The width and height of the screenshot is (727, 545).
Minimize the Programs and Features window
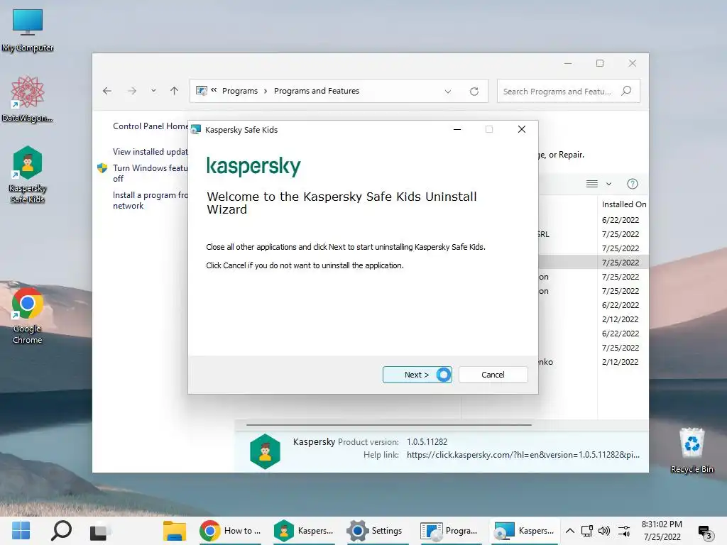[568, 63]
